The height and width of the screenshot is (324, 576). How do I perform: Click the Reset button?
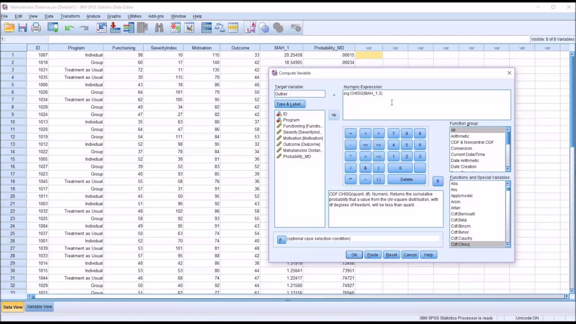coord(391,255)
